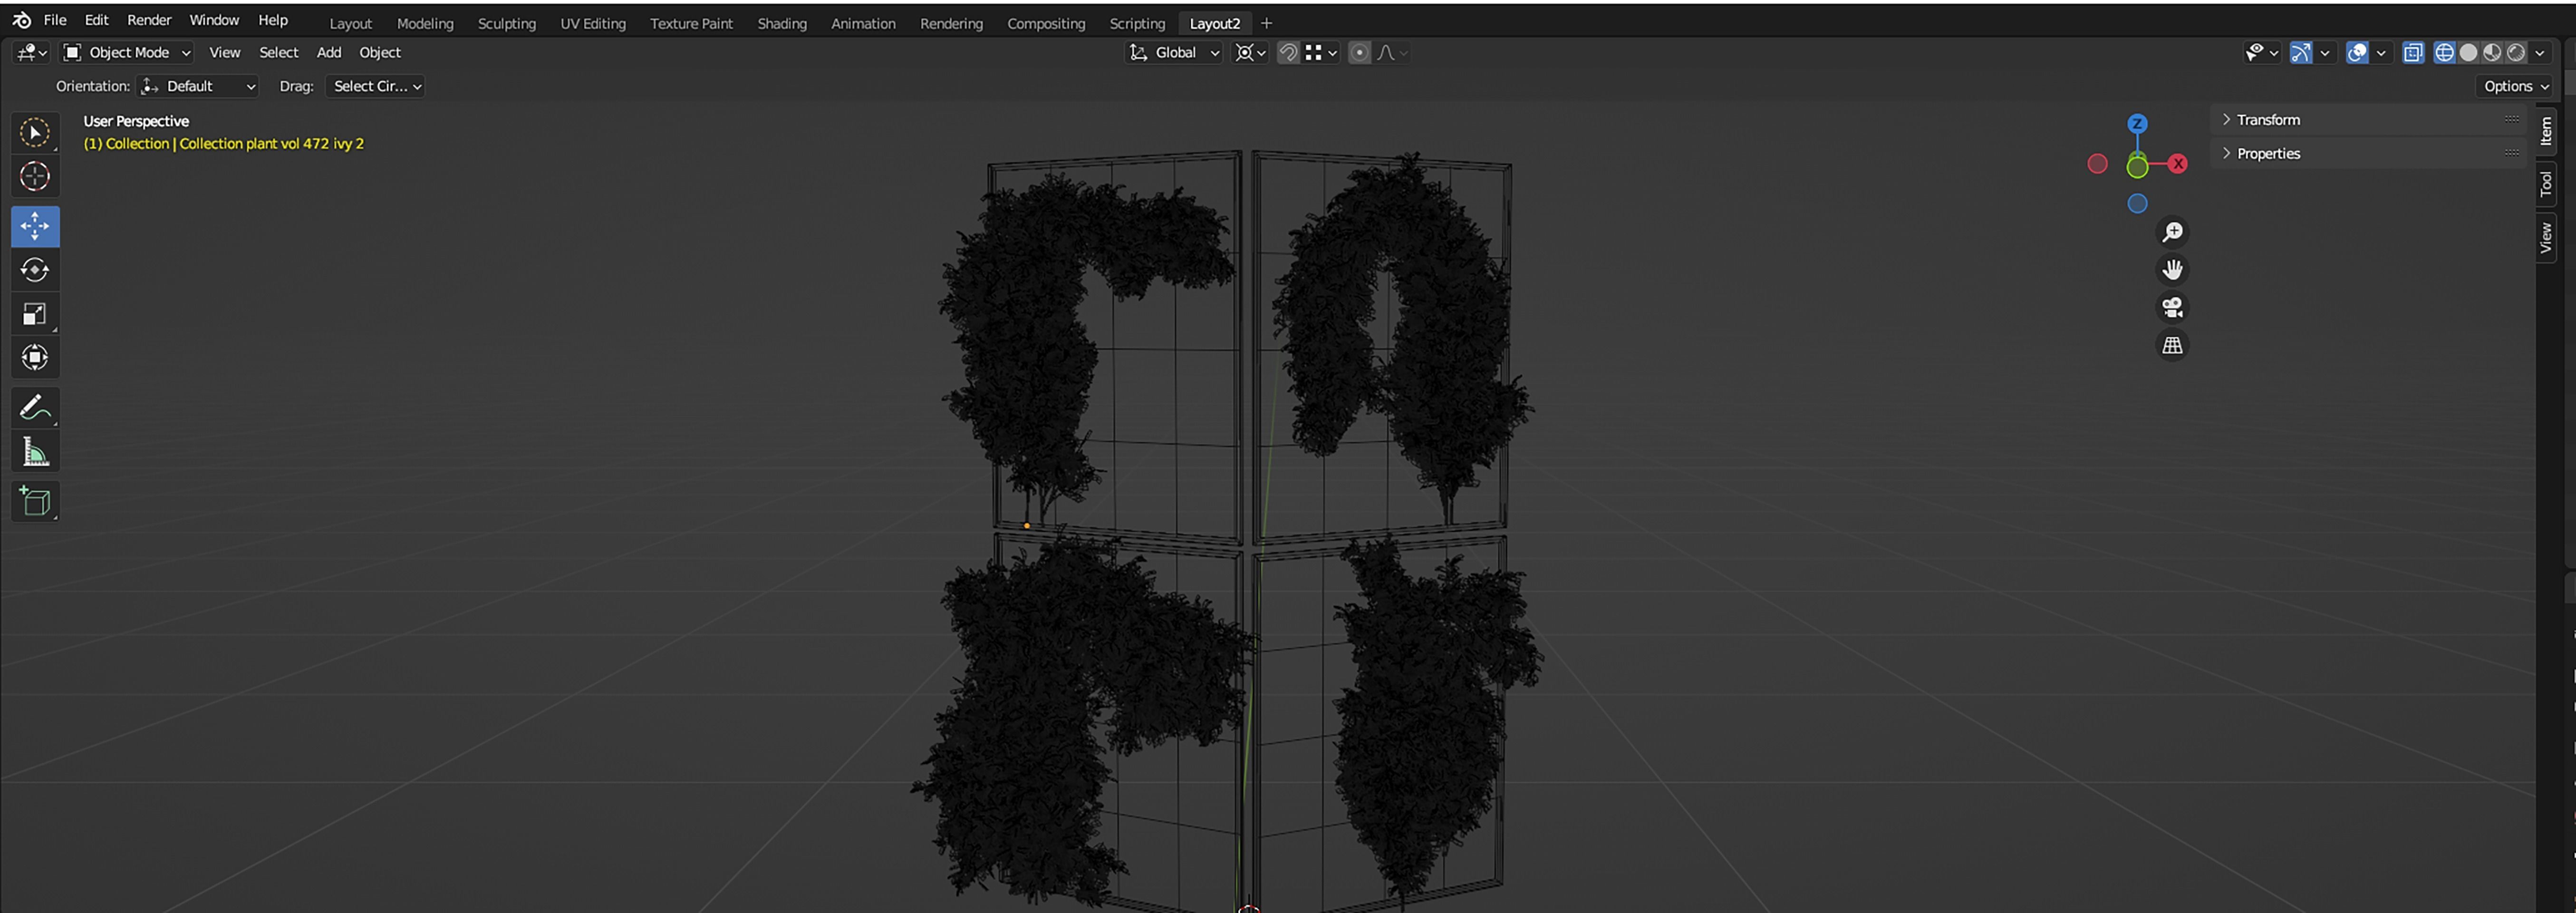2576x913 pixels.
Task: Select the Select Box tool
Action: (x=35, y=133)
